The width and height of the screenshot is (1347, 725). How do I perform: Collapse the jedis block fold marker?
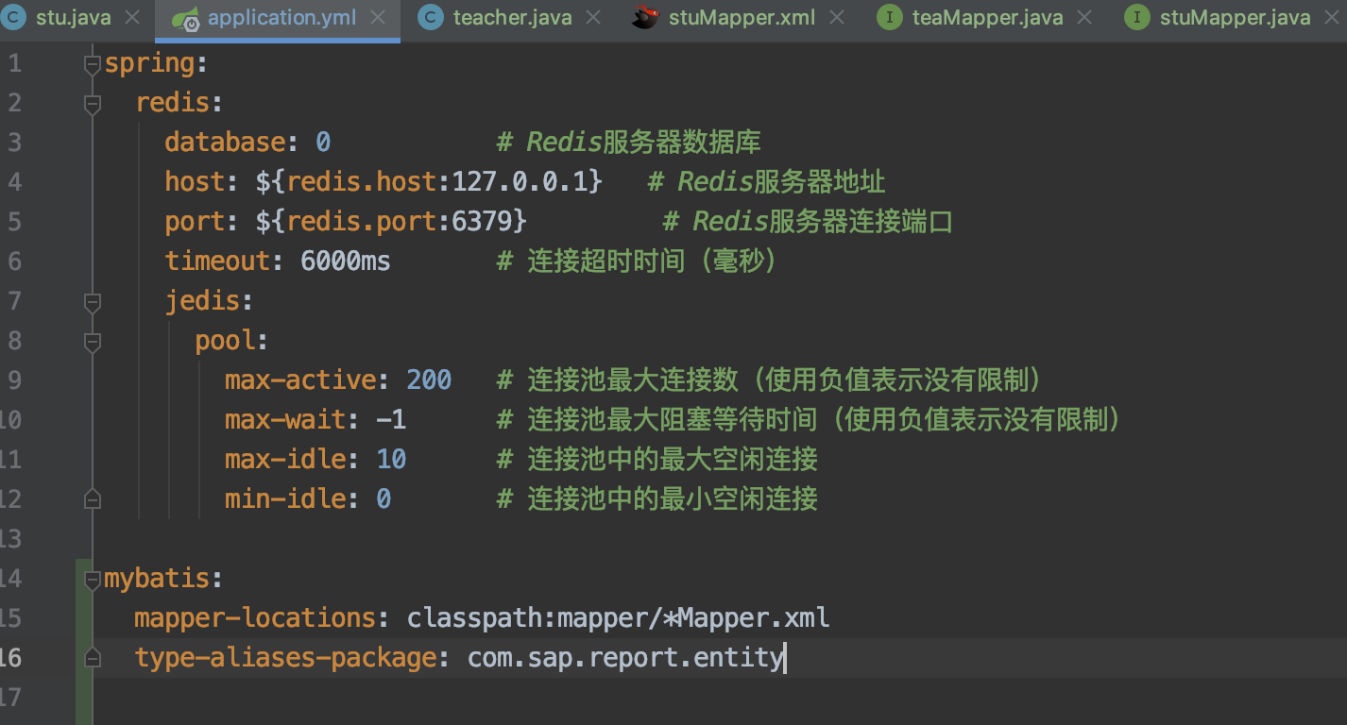click(92, 302)
